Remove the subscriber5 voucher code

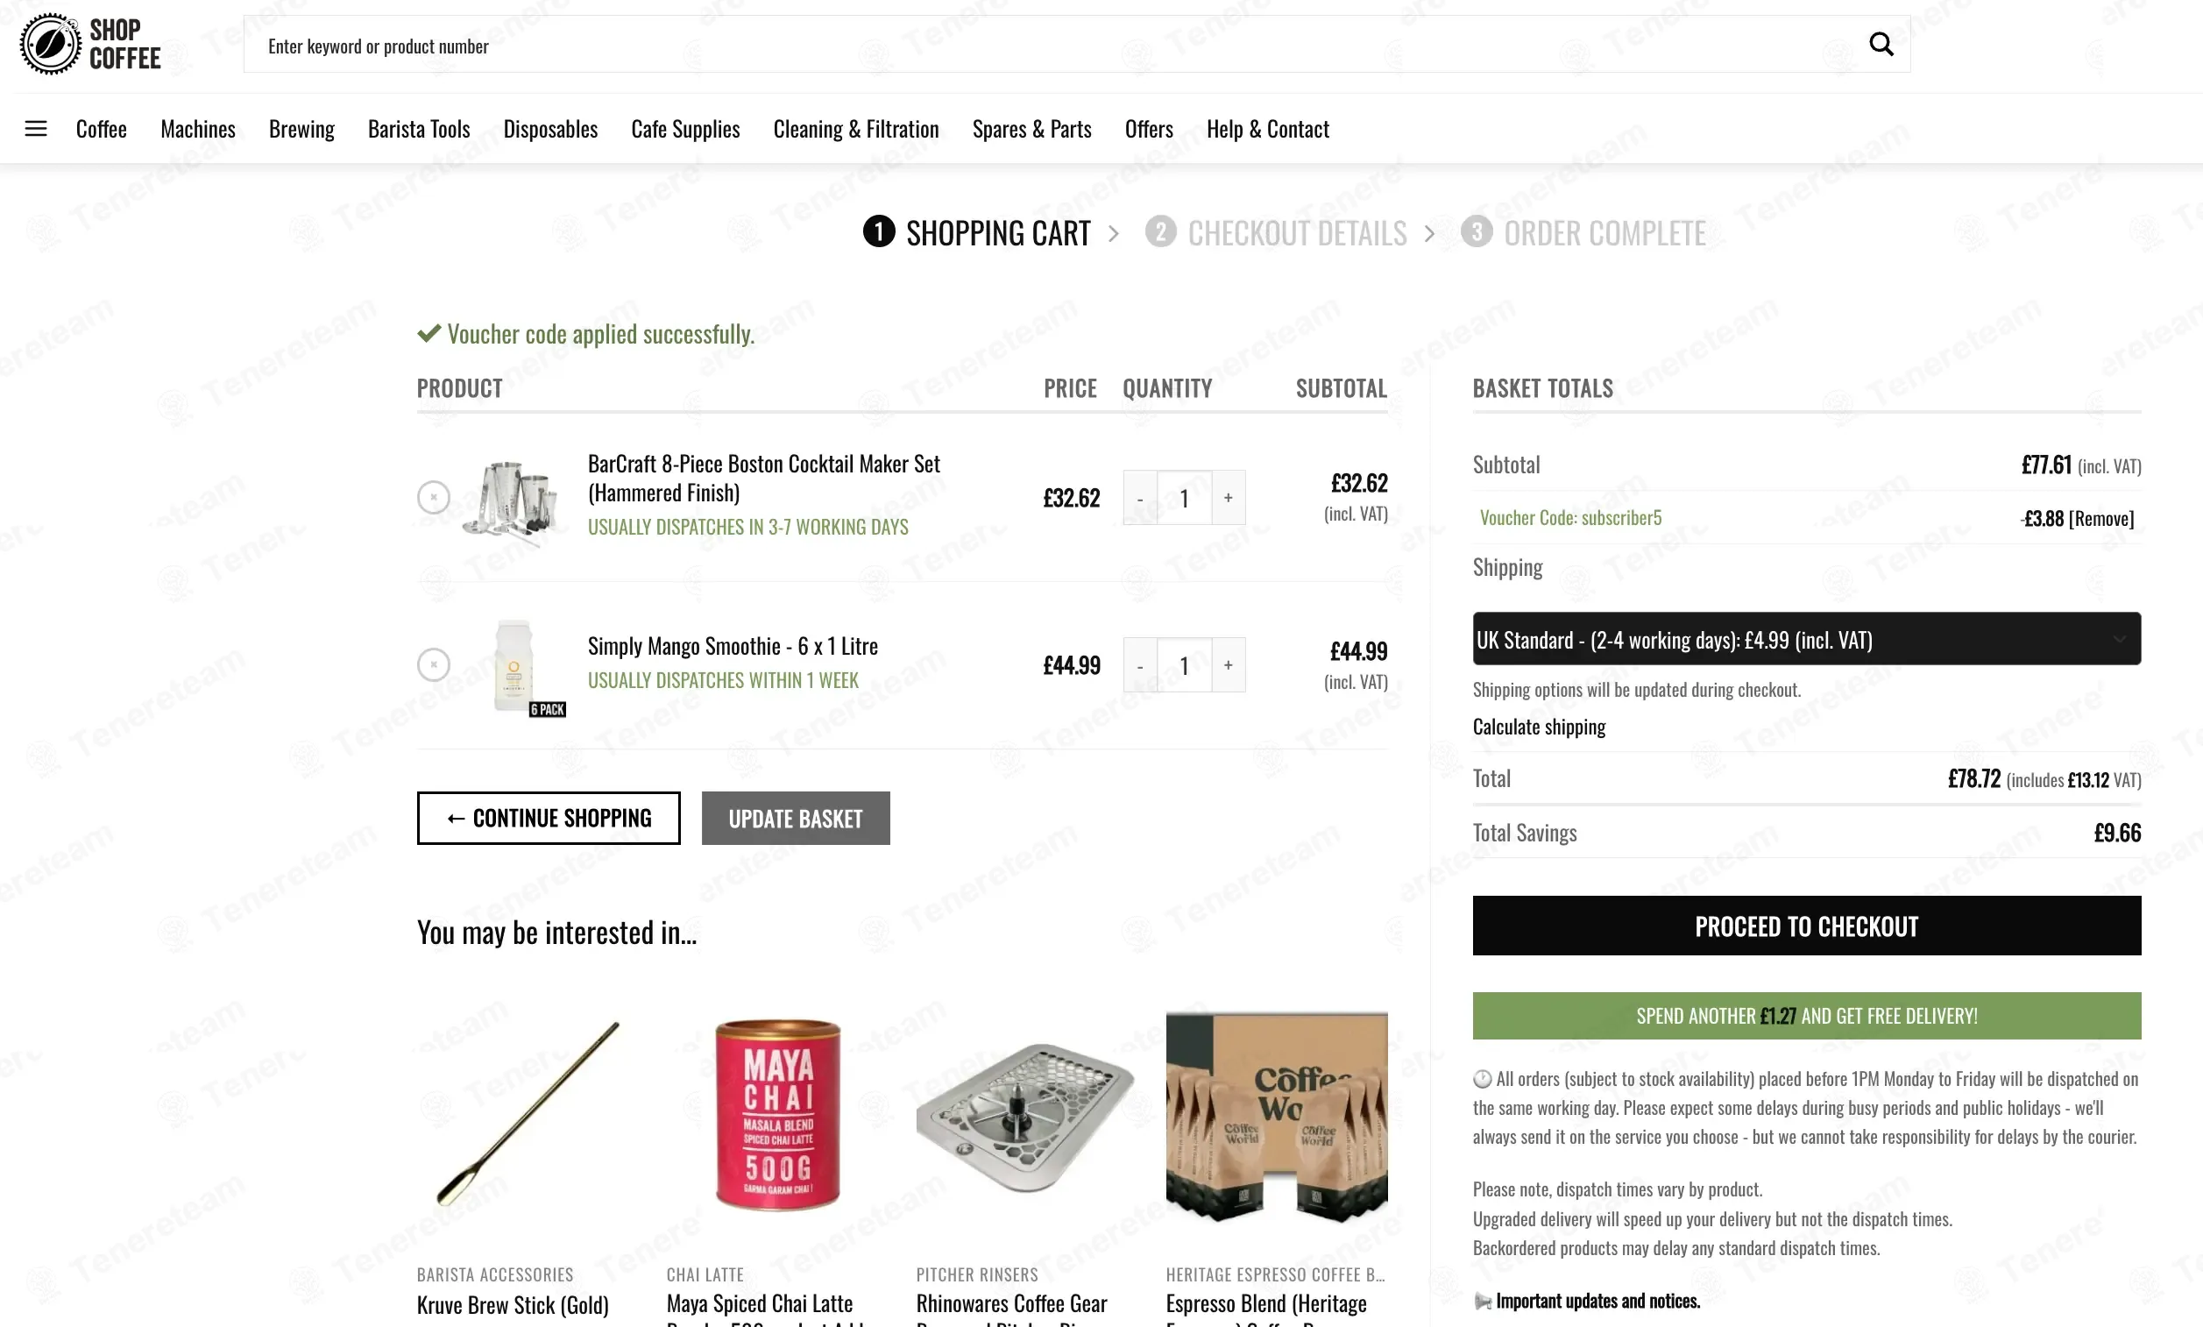tap(2101, 519)
